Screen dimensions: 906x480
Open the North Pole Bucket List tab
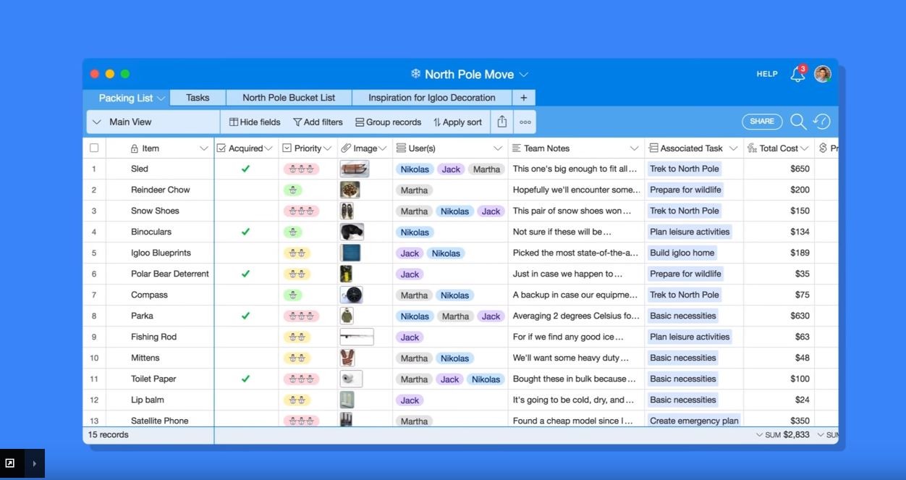tap(289, 98)
